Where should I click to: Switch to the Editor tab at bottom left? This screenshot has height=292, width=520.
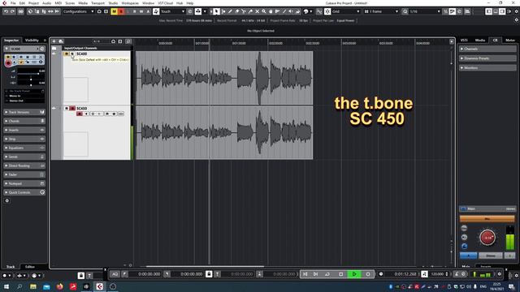pyautogui.click(x=29, y=267)
